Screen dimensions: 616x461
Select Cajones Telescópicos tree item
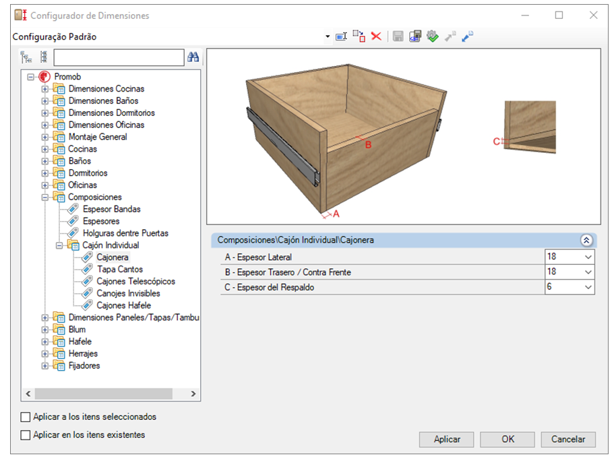point(136,282)
